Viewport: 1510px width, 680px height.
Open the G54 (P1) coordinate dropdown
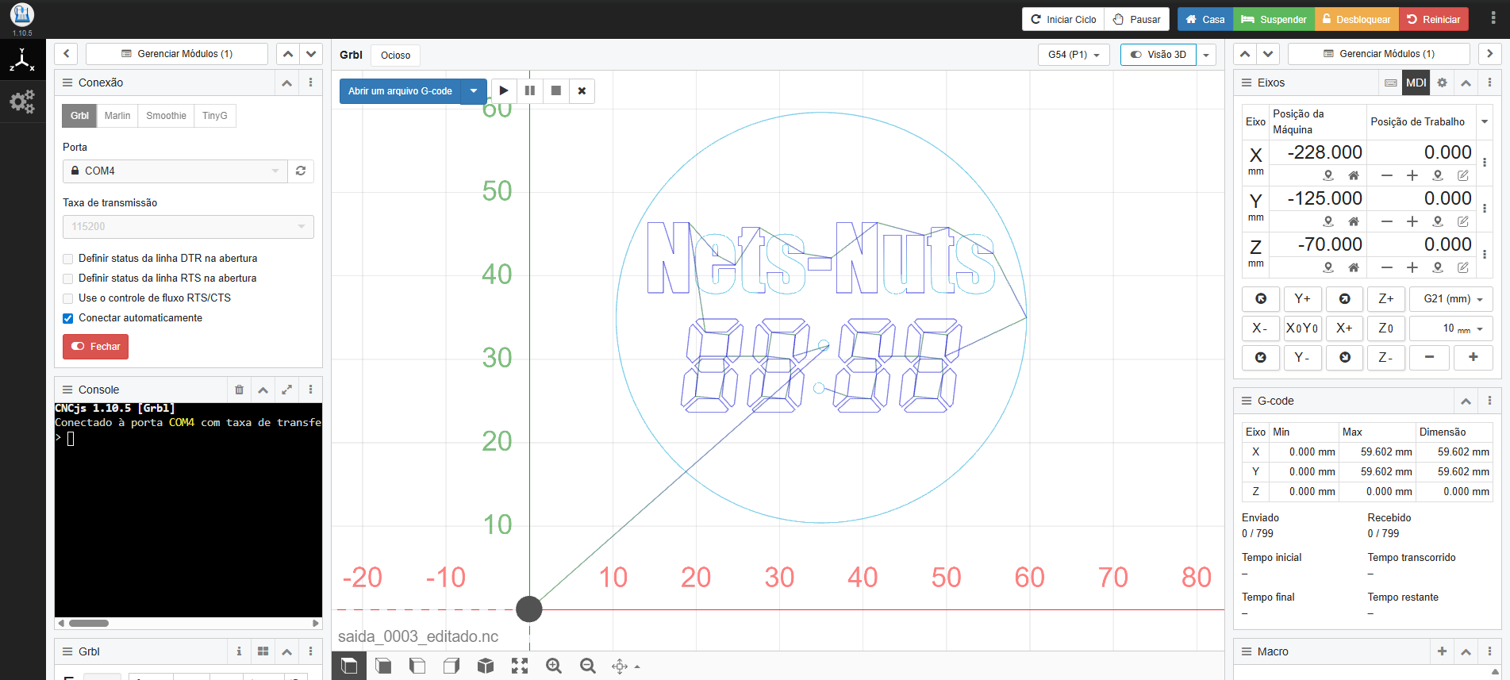(x=1073, y=55)
